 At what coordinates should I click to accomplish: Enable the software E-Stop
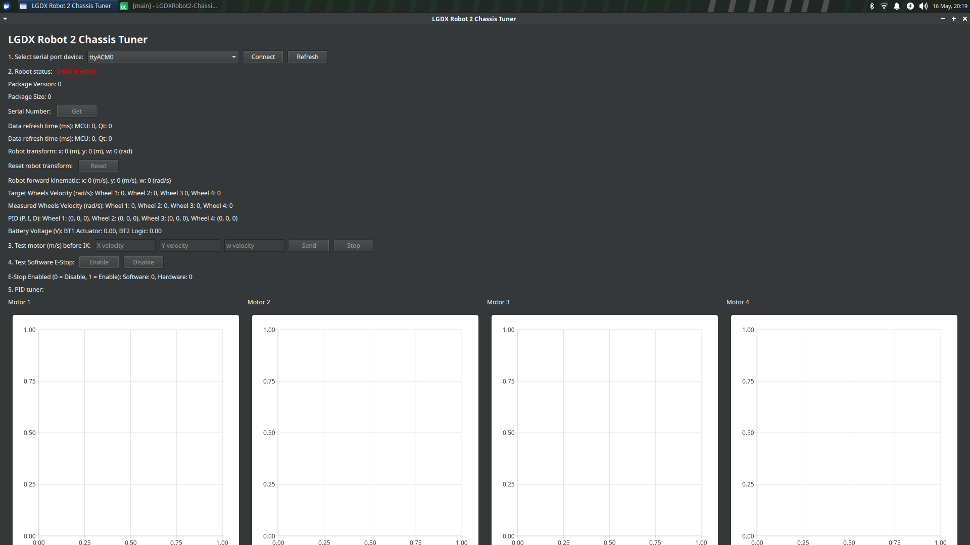coord(99,262)
